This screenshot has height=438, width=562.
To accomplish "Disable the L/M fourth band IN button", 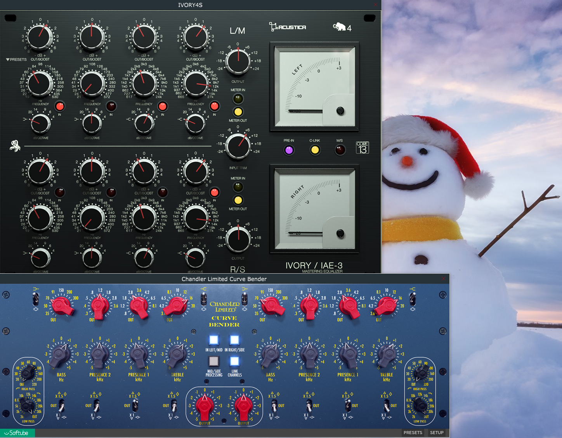I will 214,106.
